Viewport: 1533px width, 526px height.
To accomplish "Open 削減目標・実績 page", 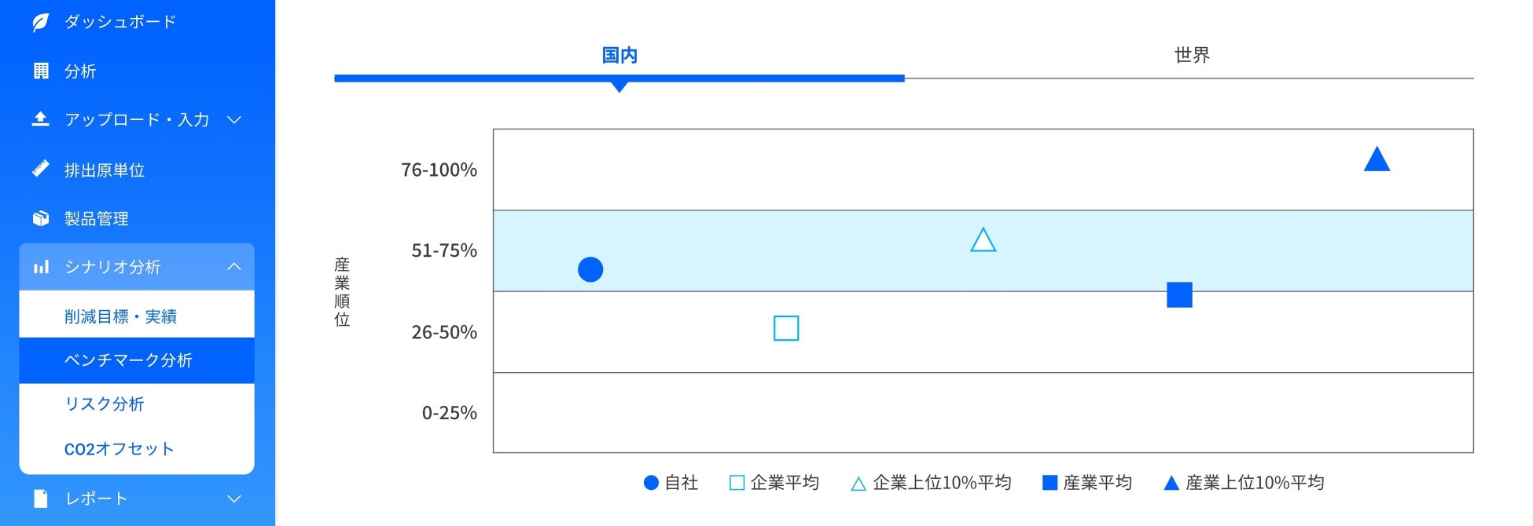I will pyautogui.click(x=120, y=316).
